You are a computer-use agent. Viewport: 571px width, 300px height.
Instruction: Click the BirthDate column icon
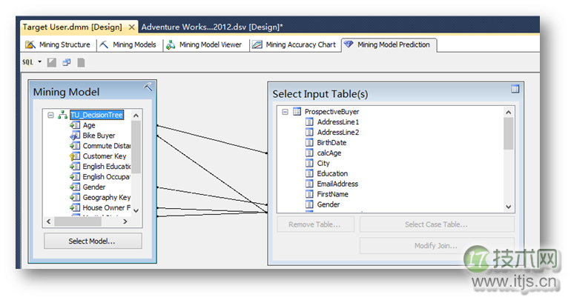(x=309, y=142)
